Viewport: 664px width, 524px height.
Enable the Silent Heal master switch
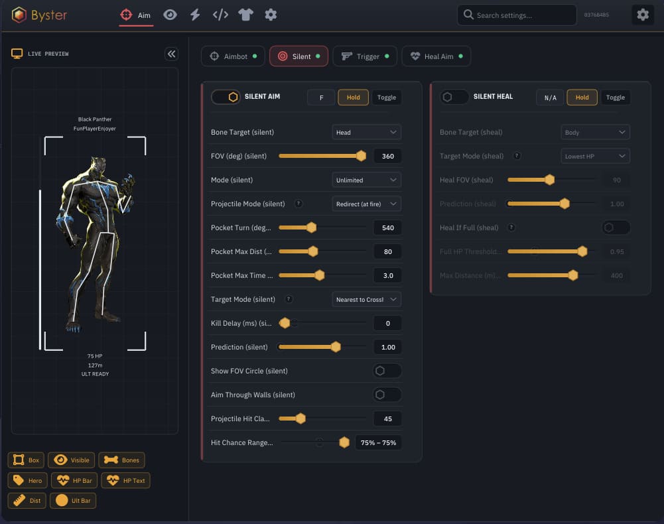click(x=454, y=97)
